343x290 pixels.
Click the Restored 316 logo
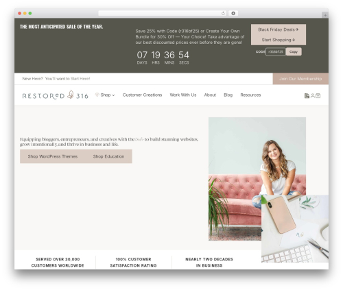point(55,95)
